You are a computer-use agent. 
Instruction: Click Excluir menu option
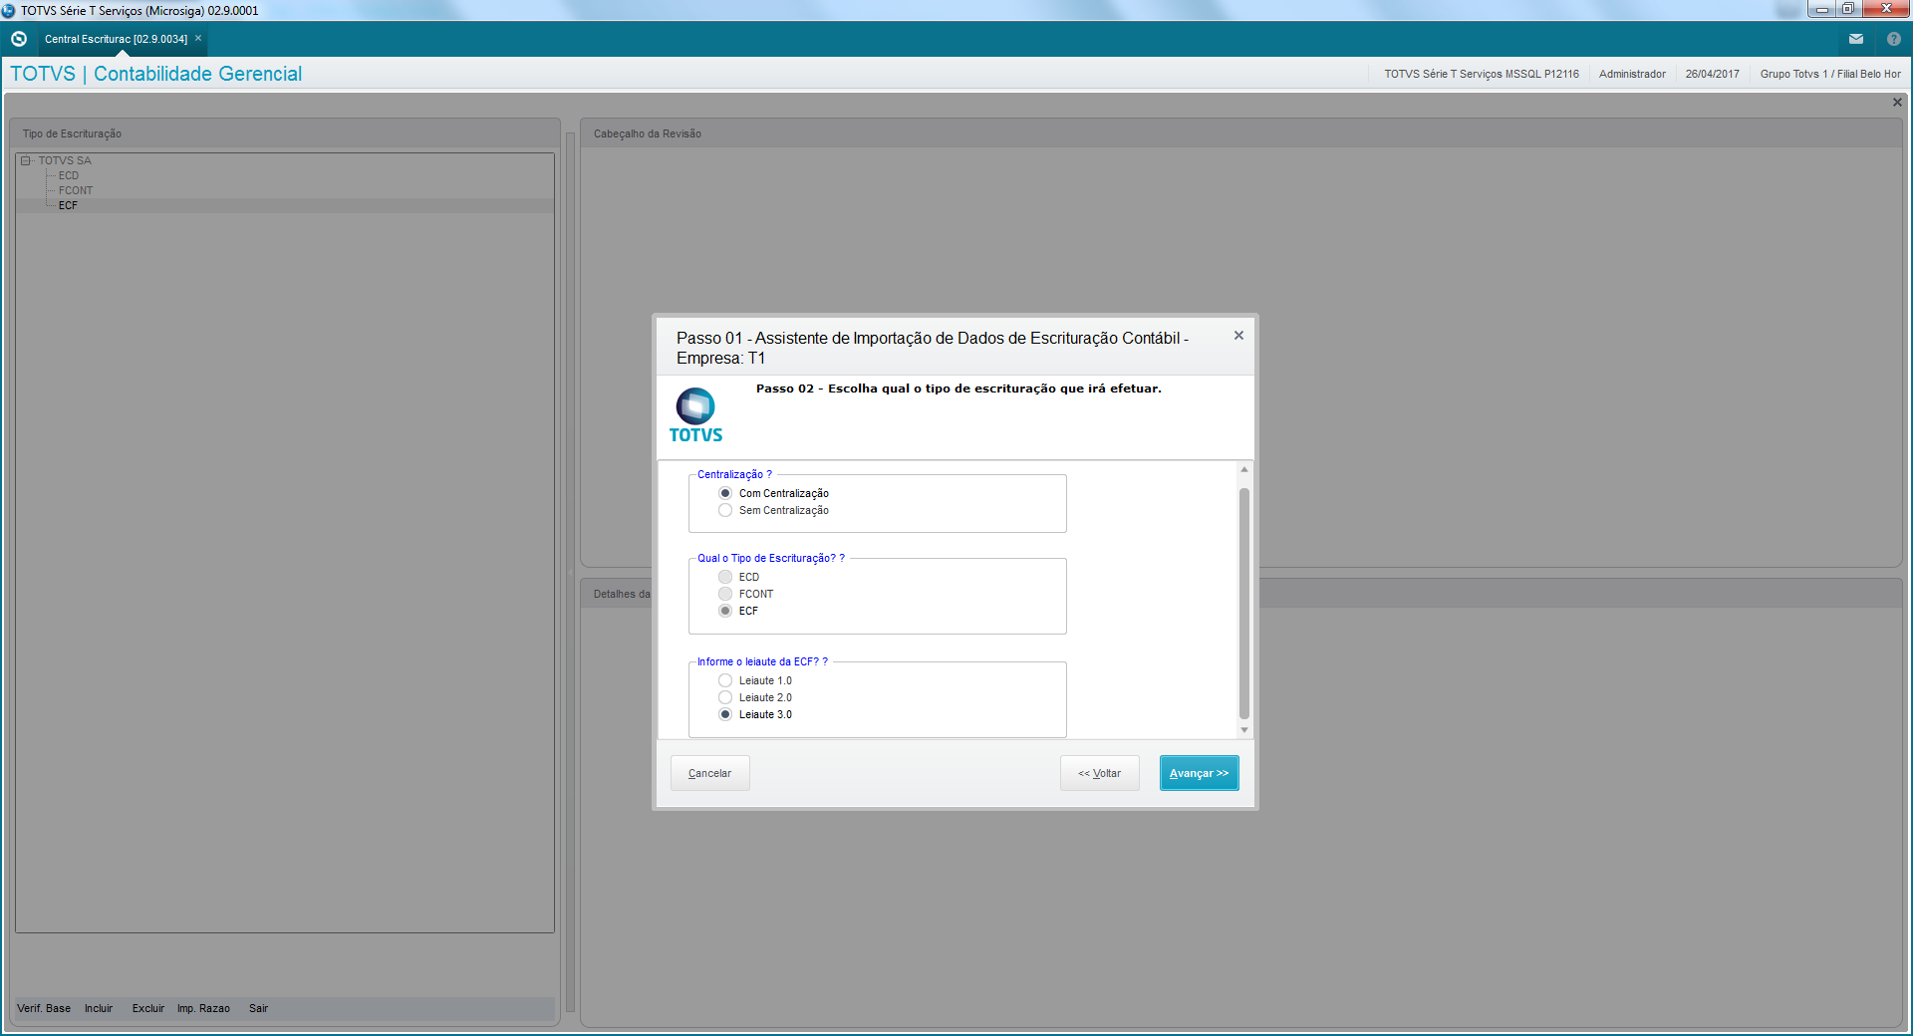click(x=148, y=1008)
